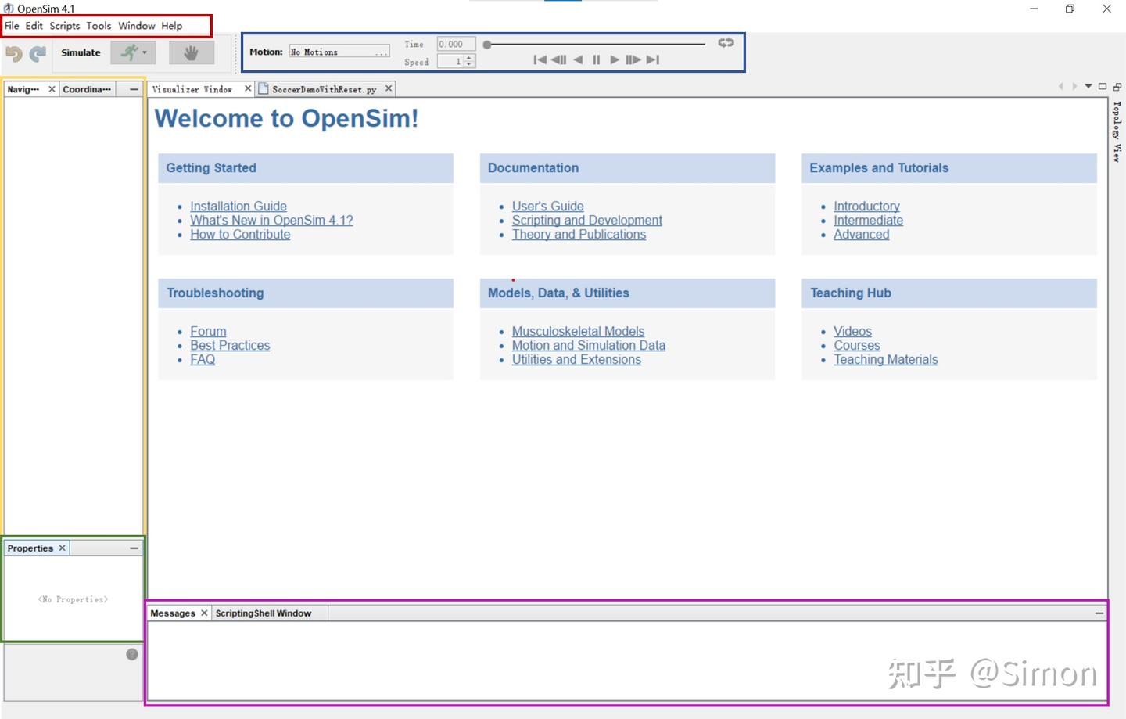Minimize the Messages panel area

[1099, 613]
